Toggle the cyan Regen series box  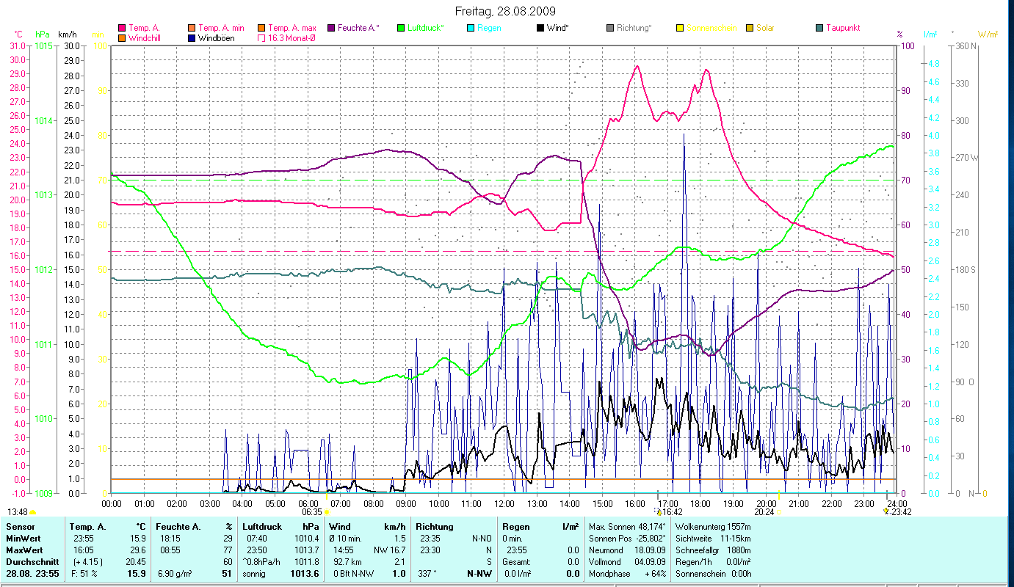(x=471, y=29)
